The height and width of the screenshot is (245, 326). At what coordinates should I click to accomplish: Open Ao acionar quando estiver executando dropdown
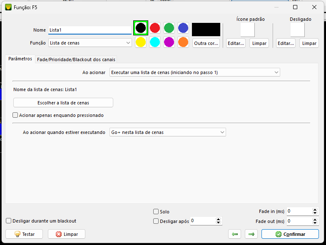tap(167, 132)
